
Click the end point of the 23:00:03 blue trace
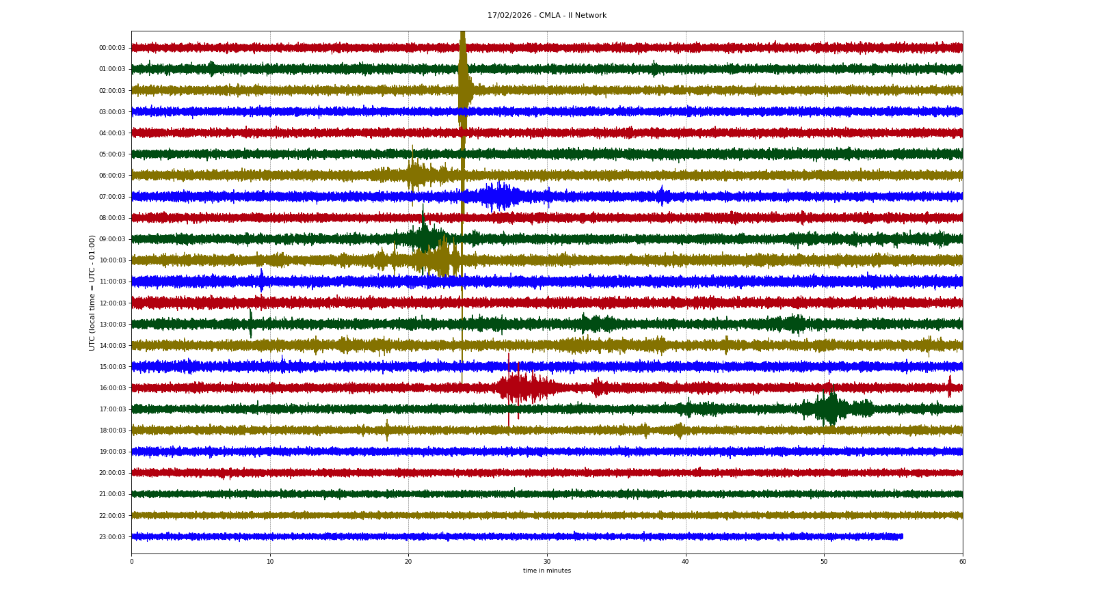(x=902, y=536)
